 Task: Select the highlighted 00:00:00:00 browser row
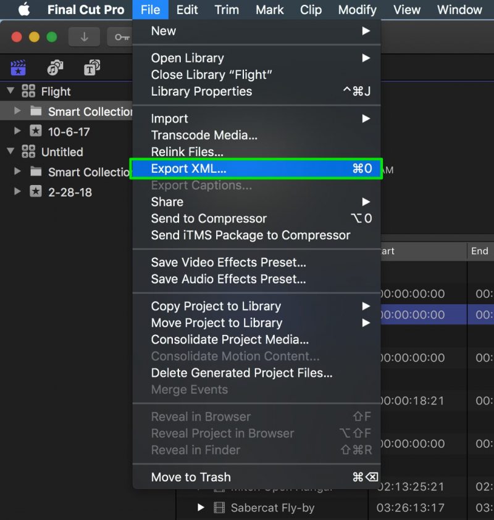(x=437, y=314)
